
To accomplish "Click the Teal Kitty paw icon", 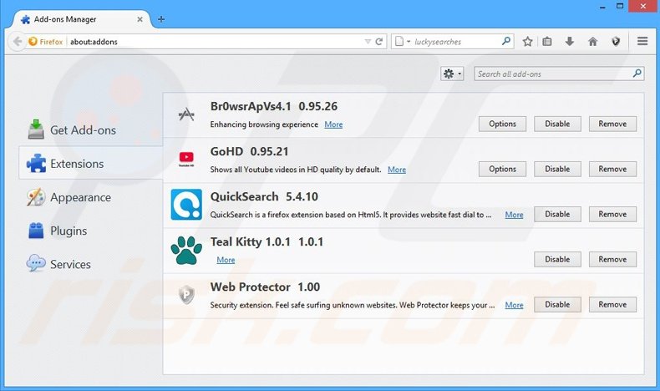I will (x=186, y=250).
